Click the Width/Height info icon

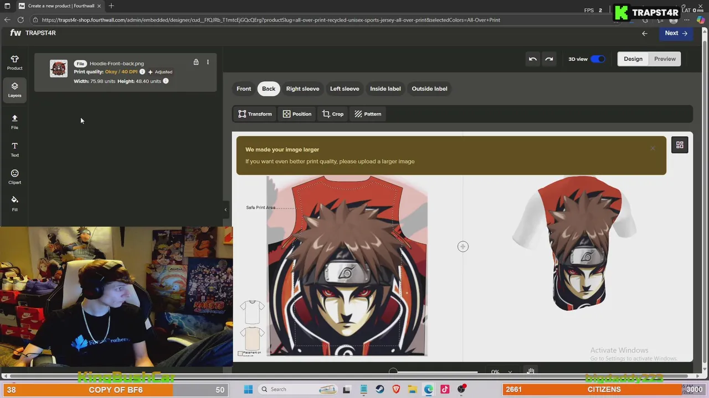pos(166,81)
